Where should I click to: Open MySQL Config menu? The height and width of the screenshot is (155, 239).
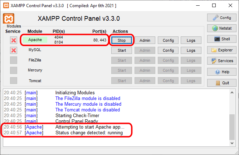coord(168,50)
